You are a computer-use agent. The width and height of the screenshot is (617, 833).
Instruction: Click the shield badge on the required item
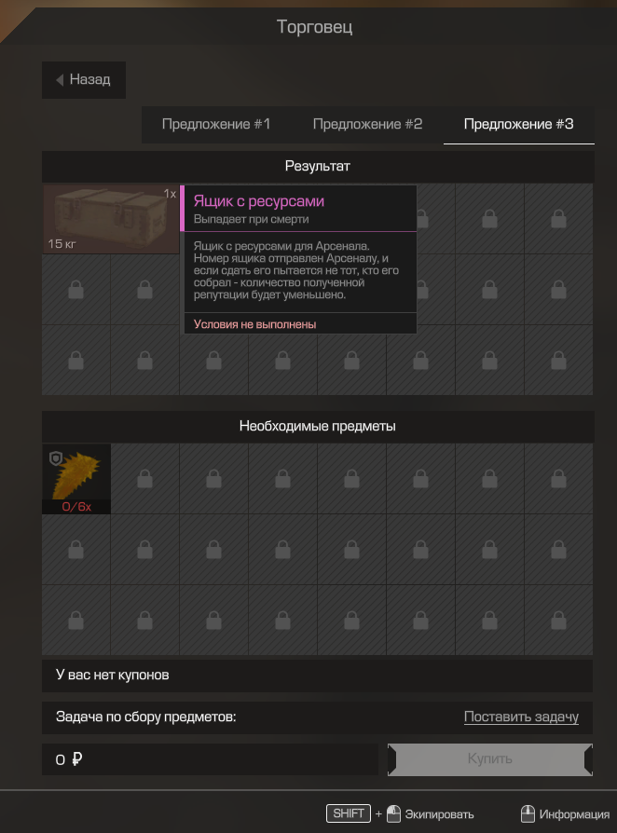coord(56,457)
